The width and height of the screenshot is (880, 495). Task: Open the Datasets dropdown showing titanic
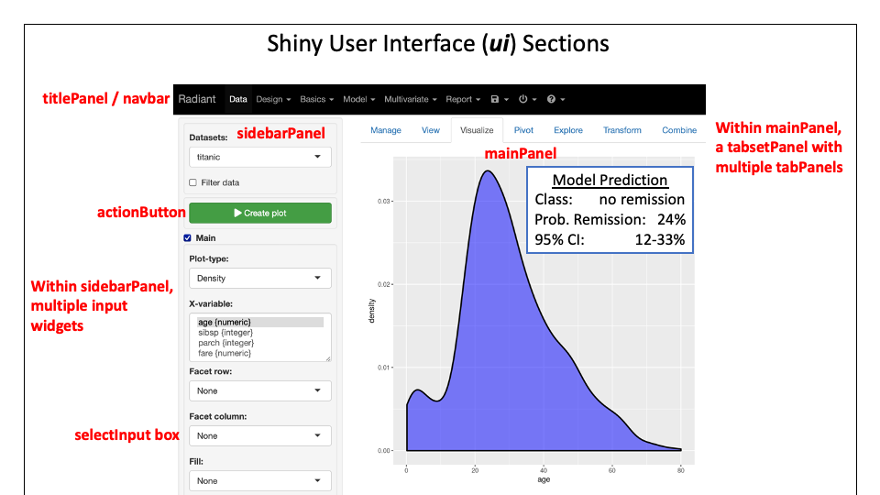(x=259, y=157)
